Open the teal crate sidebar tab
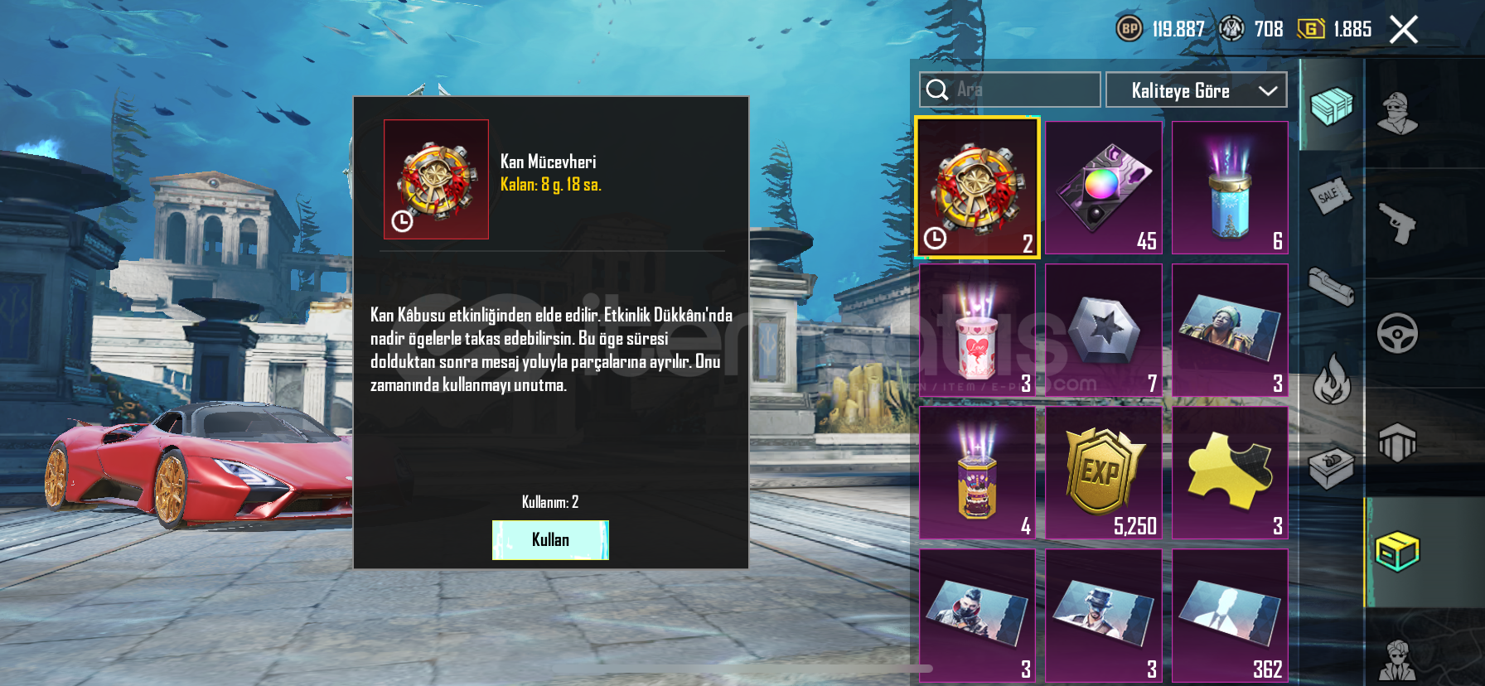 (1332, 106)
